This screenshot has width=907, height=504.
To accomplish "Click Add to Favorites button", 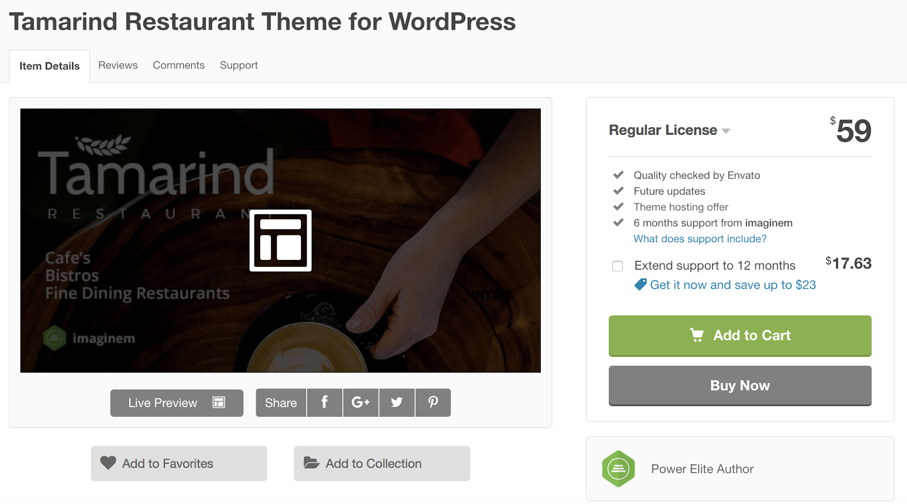I will click(179, 463).
